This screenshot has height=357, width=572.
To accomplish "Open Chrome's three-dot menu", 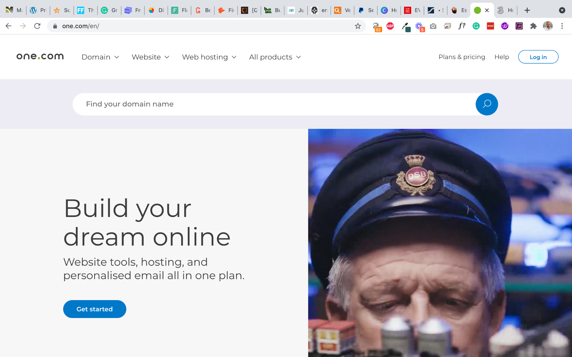I will tap(562, 26).
